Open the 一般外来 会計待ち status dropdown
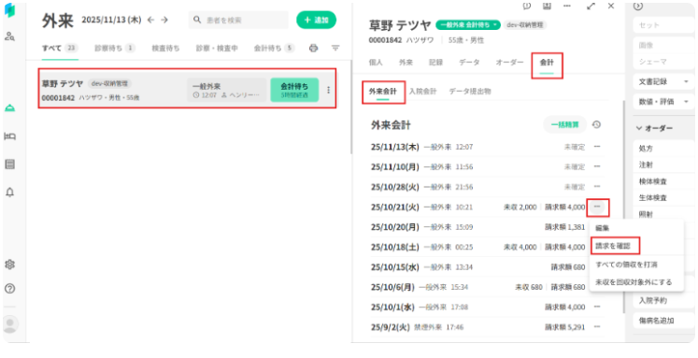698x358 pixels. point(468,25)
